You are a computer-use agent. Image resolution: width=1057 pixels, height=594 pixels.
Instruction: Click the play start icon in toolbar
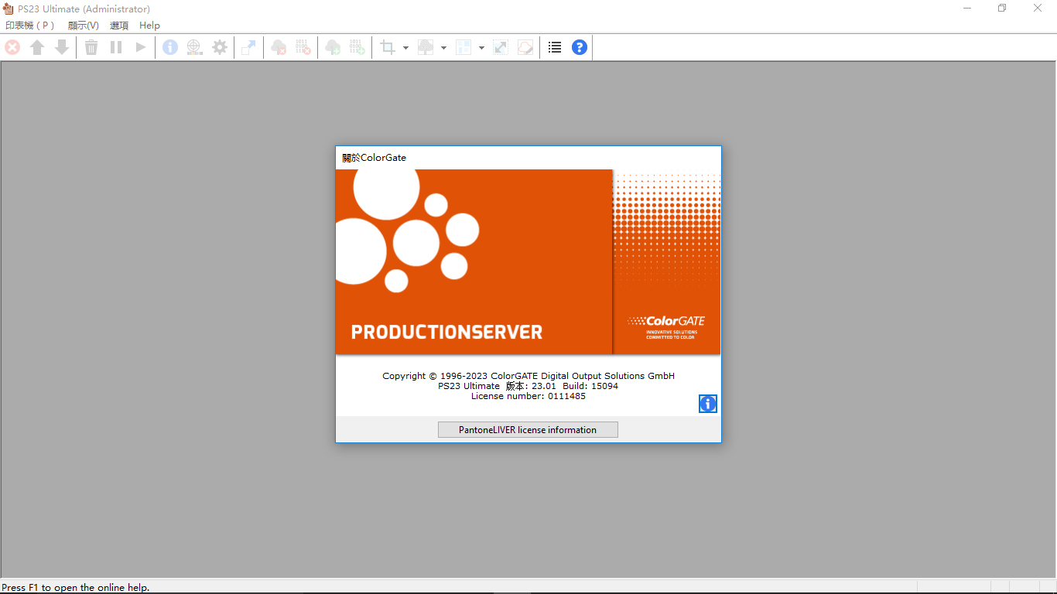click(141, 47)
